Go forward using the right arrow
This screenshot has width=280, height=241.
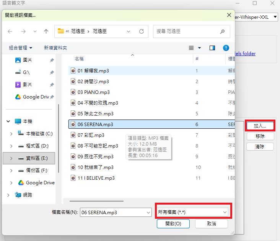(x=23, y=32)
